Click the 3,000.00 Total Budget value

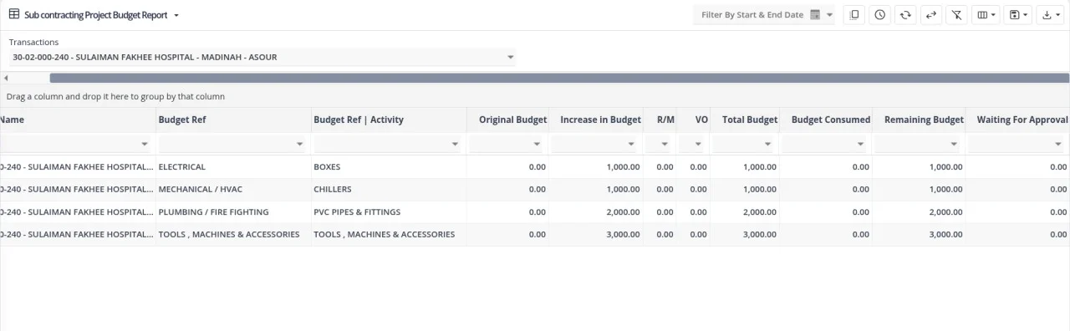click(x=760, y=235)
